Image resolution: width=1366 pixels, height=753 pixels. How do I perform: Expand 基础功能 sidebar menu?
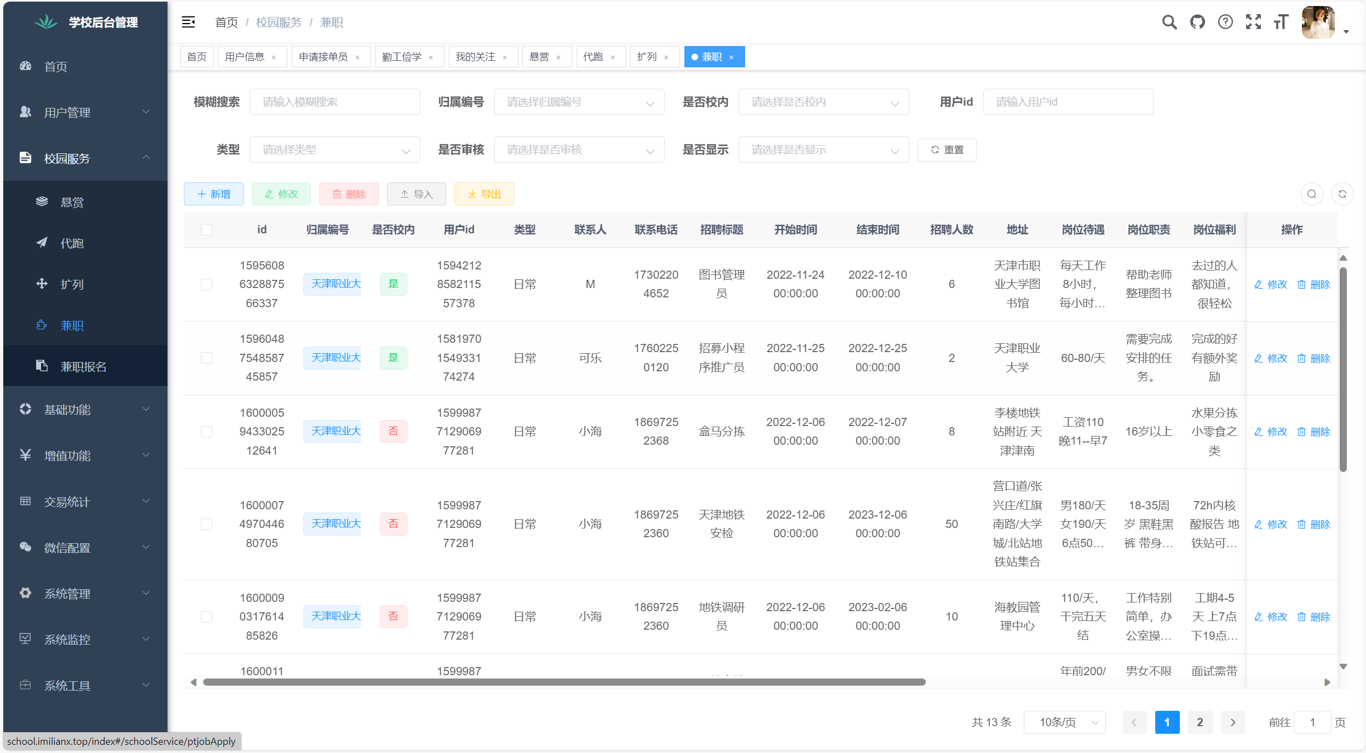point(85,410)
